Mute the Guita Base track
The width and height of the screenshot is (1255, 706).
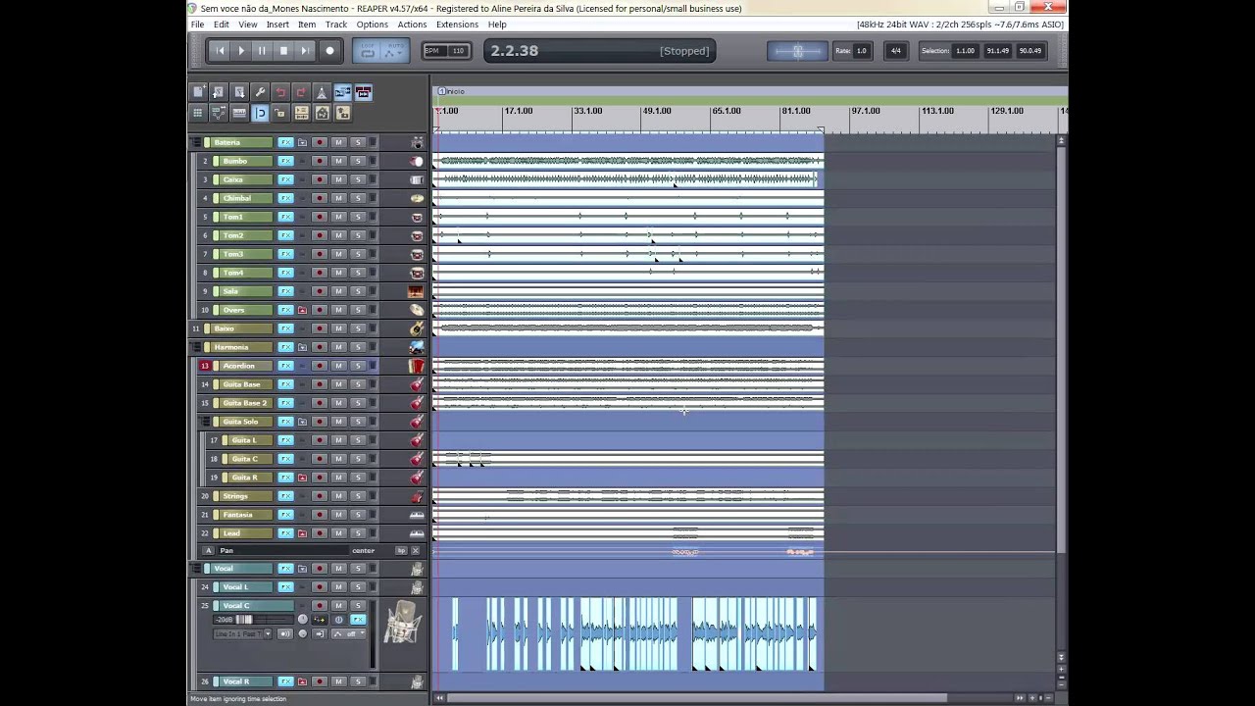click(x=338, y=384)
